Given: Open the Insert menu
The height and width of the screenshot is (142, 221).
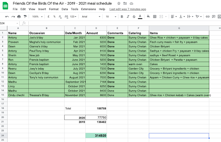Looking at the screenshot, I should click(42, 9).
